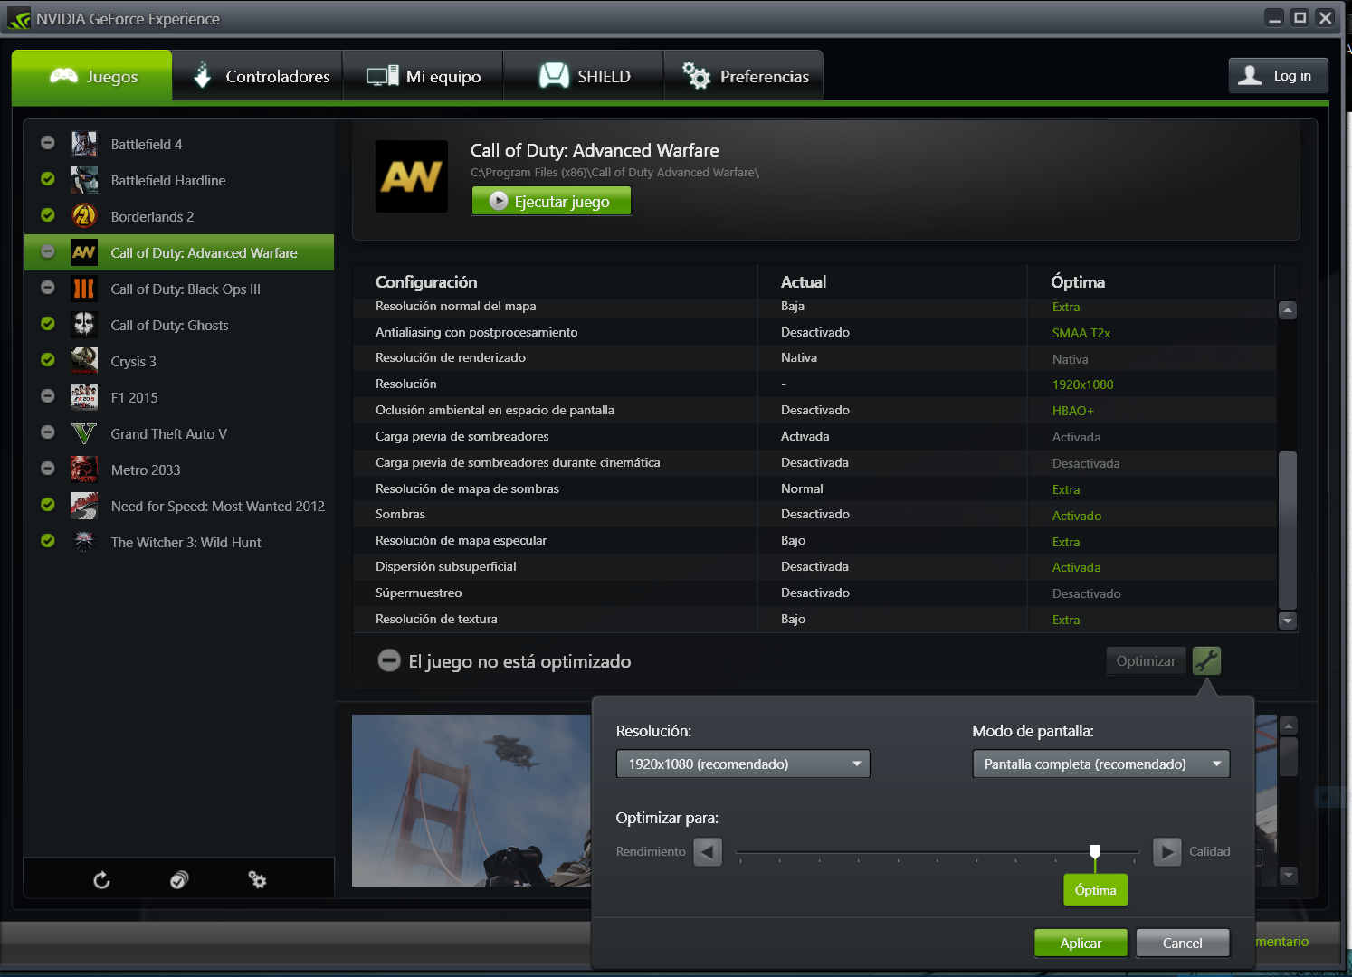Screen dimensions: 1352x977
Task: Click the Calidad right arrow stepper
Action: (1166, 852)
